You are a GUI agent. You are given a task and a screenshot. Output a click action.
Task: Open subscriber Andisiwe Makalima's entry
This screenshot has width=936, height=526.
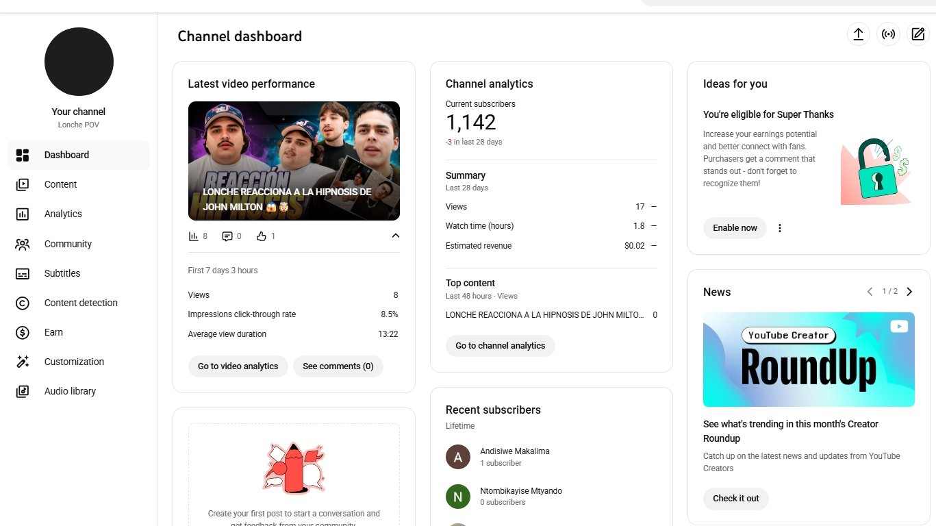(514, 457)
